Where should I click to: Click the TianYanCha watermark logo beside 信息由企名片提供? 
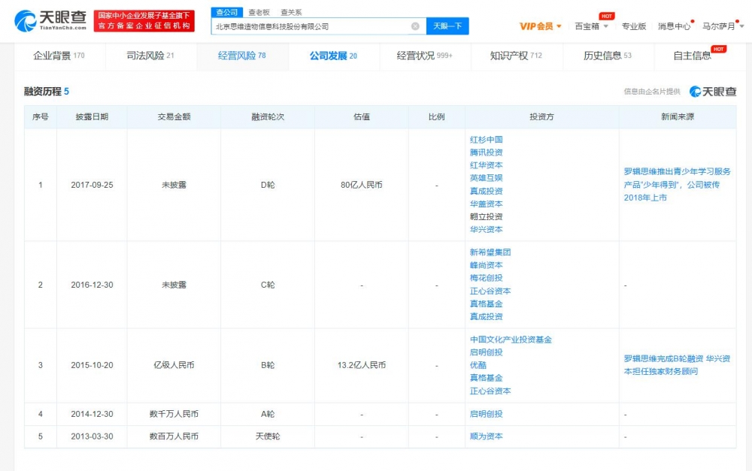click(713, 92)
